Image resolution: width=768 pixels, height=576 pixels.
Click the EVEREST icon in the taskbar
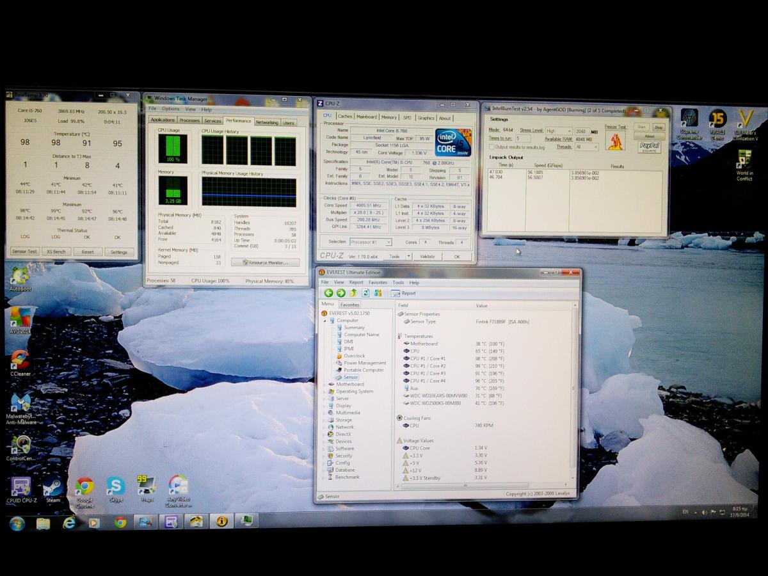(221, 522)
